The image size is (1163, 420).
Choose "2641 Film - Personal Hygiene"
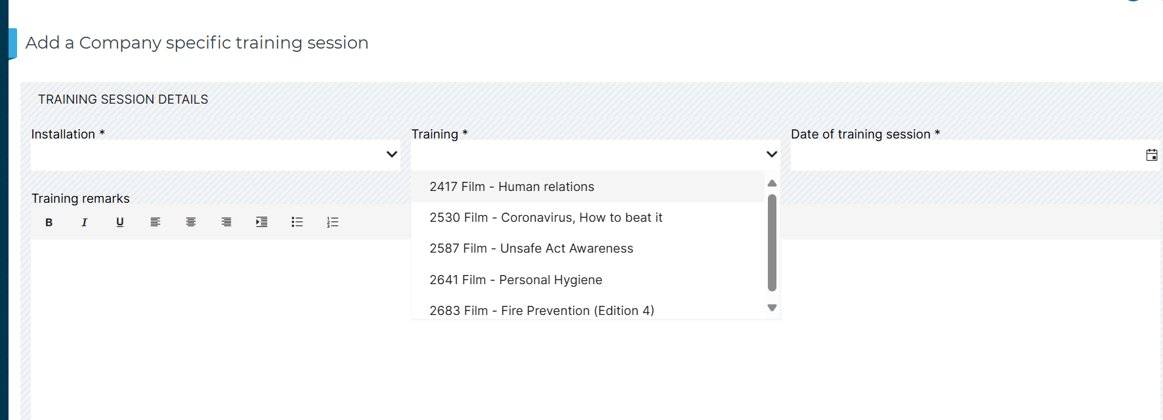point(516,280)
